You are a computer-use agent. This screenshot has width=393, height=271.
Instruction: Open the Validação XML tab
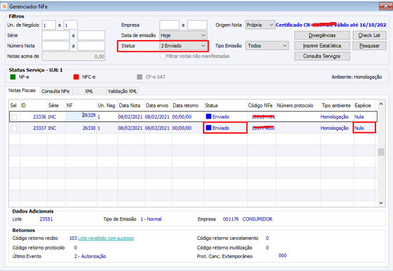click(123, 91)
